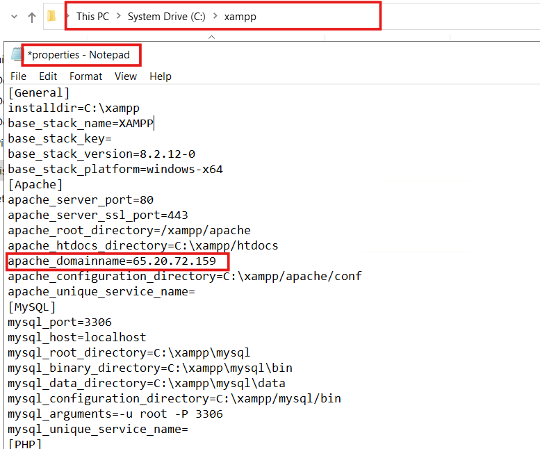Click the Notepad icon in title bar
Image resolution: width=540 pixels, height=449 pixels.
click(x=16, y=55)
